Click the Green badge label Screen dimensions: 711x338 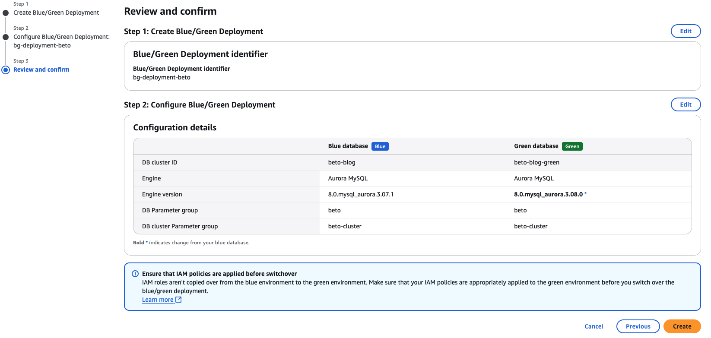coord(572,146)
